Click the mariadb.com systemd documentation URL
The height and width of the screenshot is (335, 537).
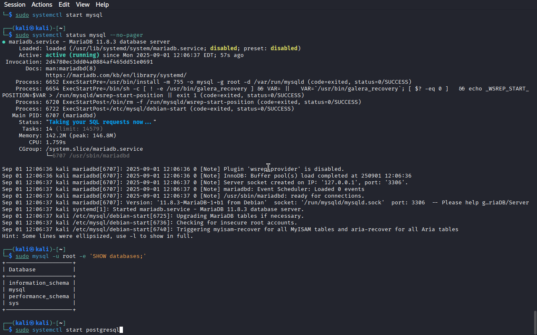[x=116, y=75]
